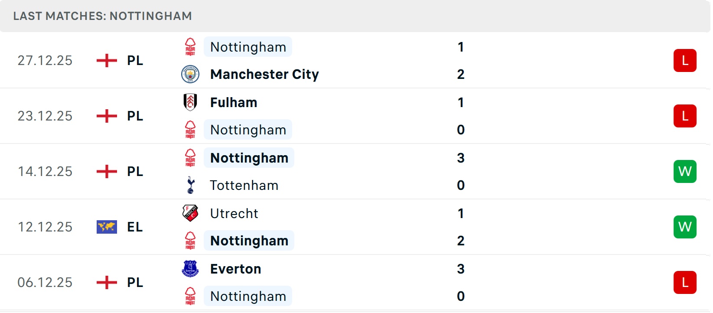Click Nottingham crest in Manchester City match
This screenshot has width=713, height=313.
[190, 47]
